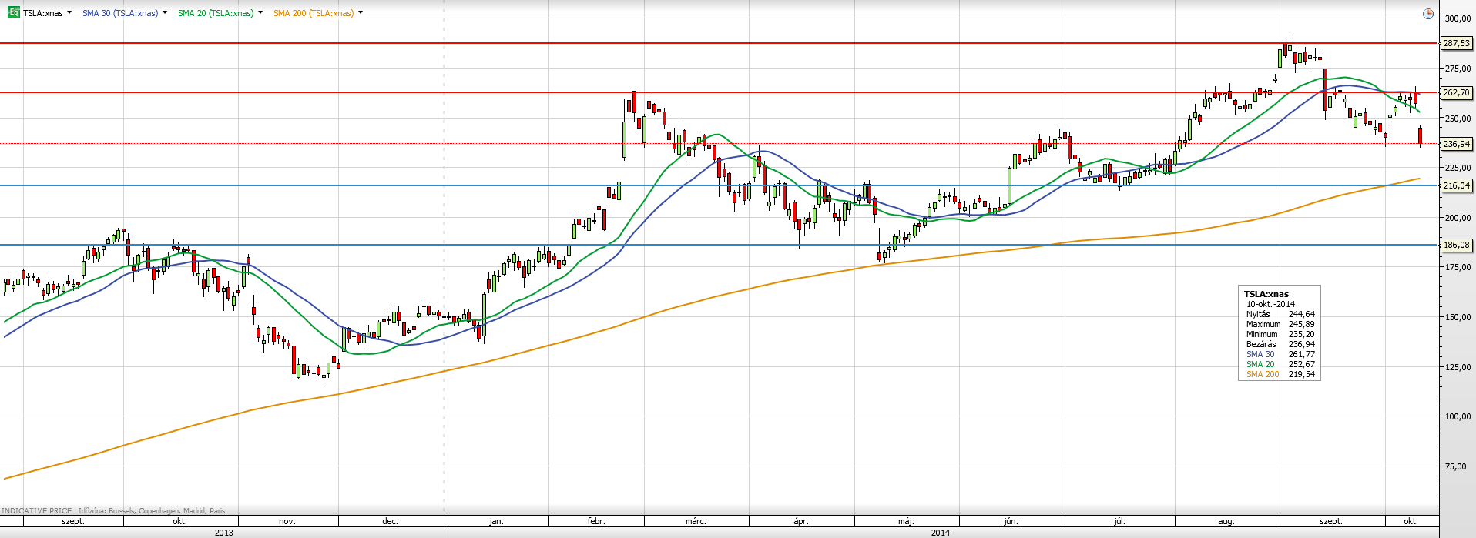
Task: Click the Bezárás 236,94 row in tooltip
Action: 1280,344
